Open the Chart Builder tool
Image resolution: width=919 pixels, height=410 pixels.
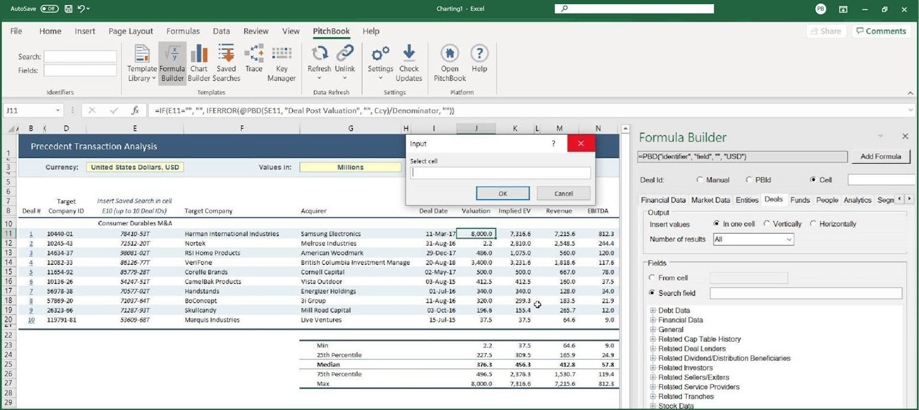(199, 63)
